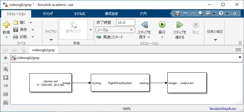The height and width of the screenshot is (112, 244).
Task: Expand the Library (ライブラリ) dropdown arrow
Action: (x=51, y=40)
